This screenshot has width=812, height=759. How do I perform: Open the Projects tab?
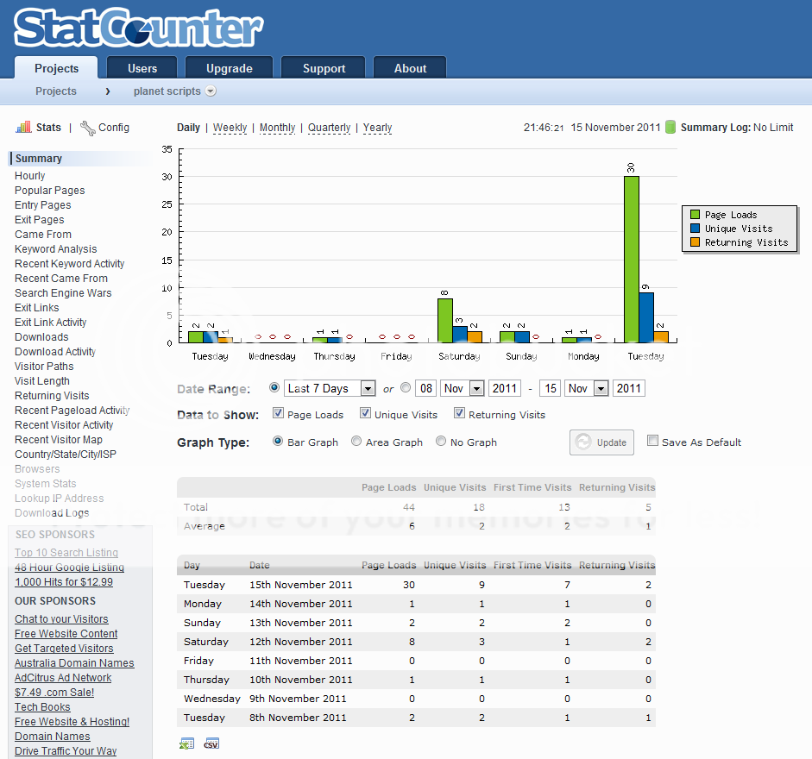56,68
